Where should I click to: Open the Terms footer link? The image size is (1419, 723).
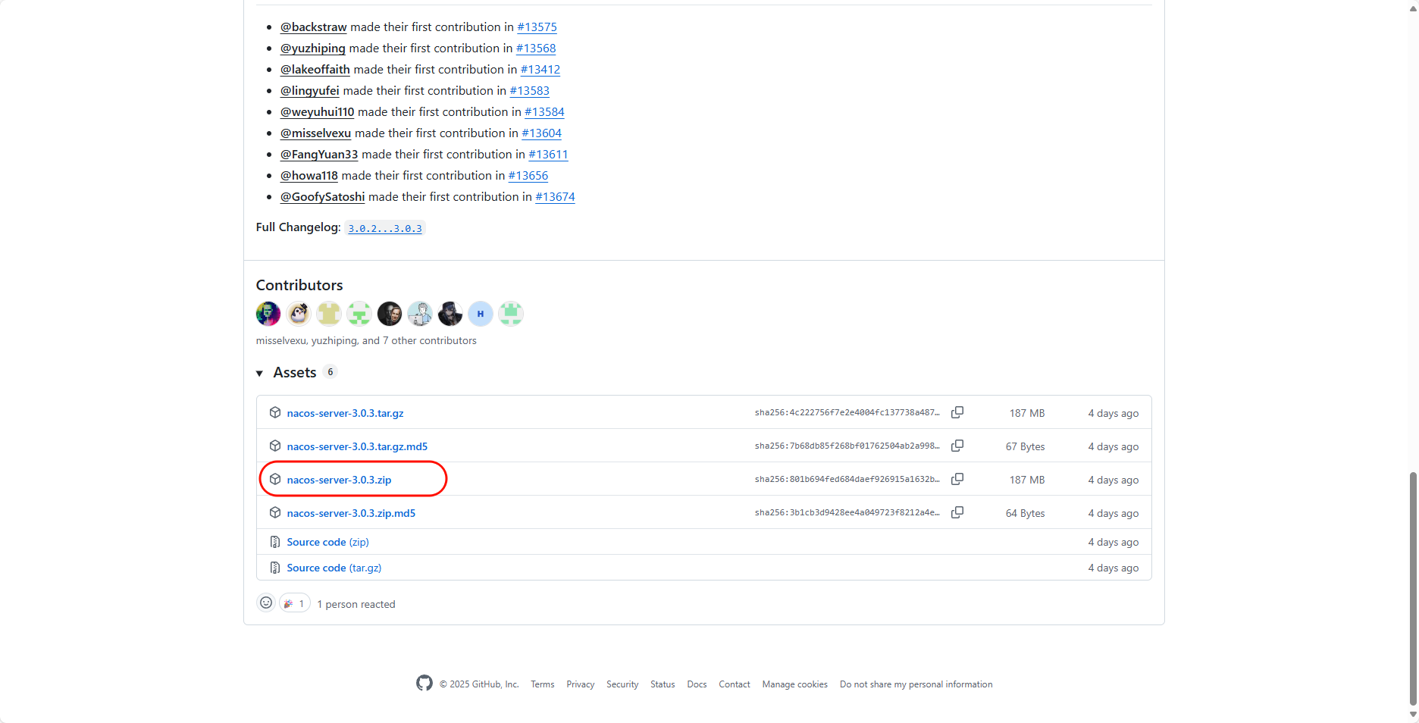[x=542, y=684]
